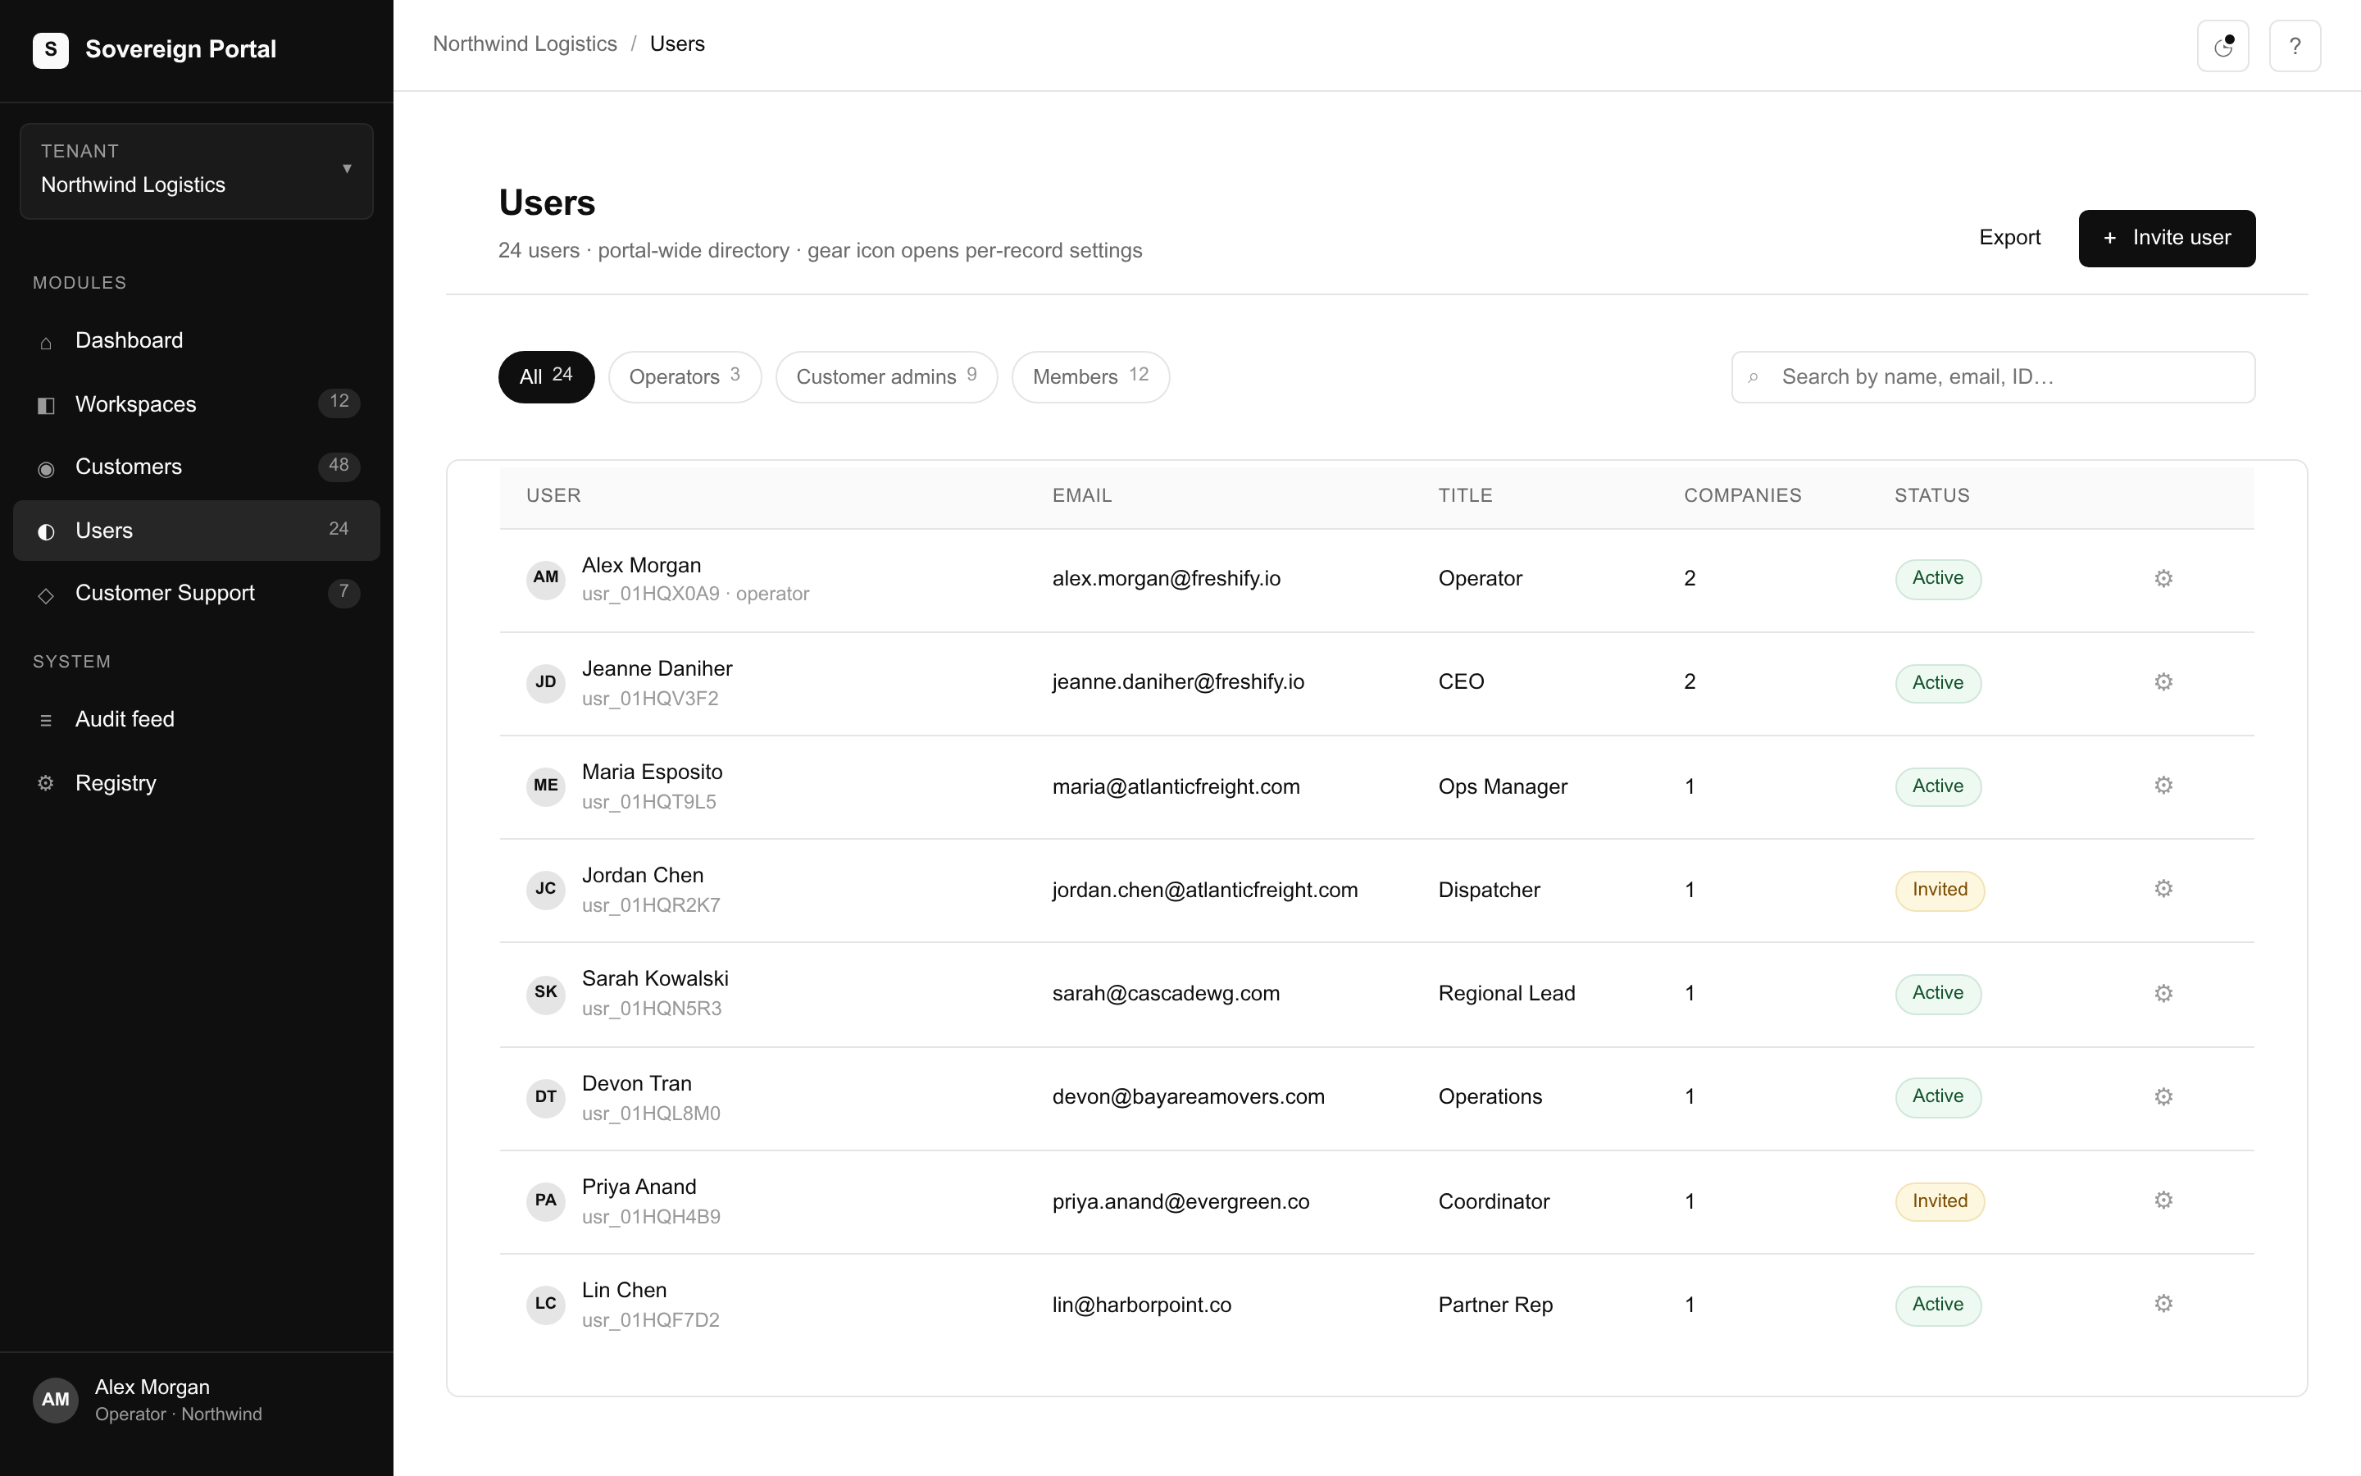Click the Workspaces icon in sidebar
The image size is (2361, 1476).
(46, 405)
